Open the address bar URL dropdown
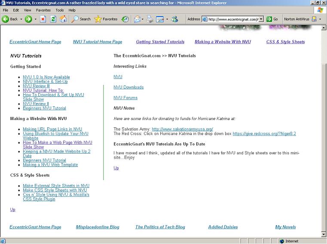Viewport: 327px width, 244px height. [261, 19]
